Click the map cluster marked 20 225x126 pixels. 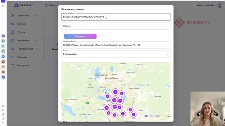point(107,108)
